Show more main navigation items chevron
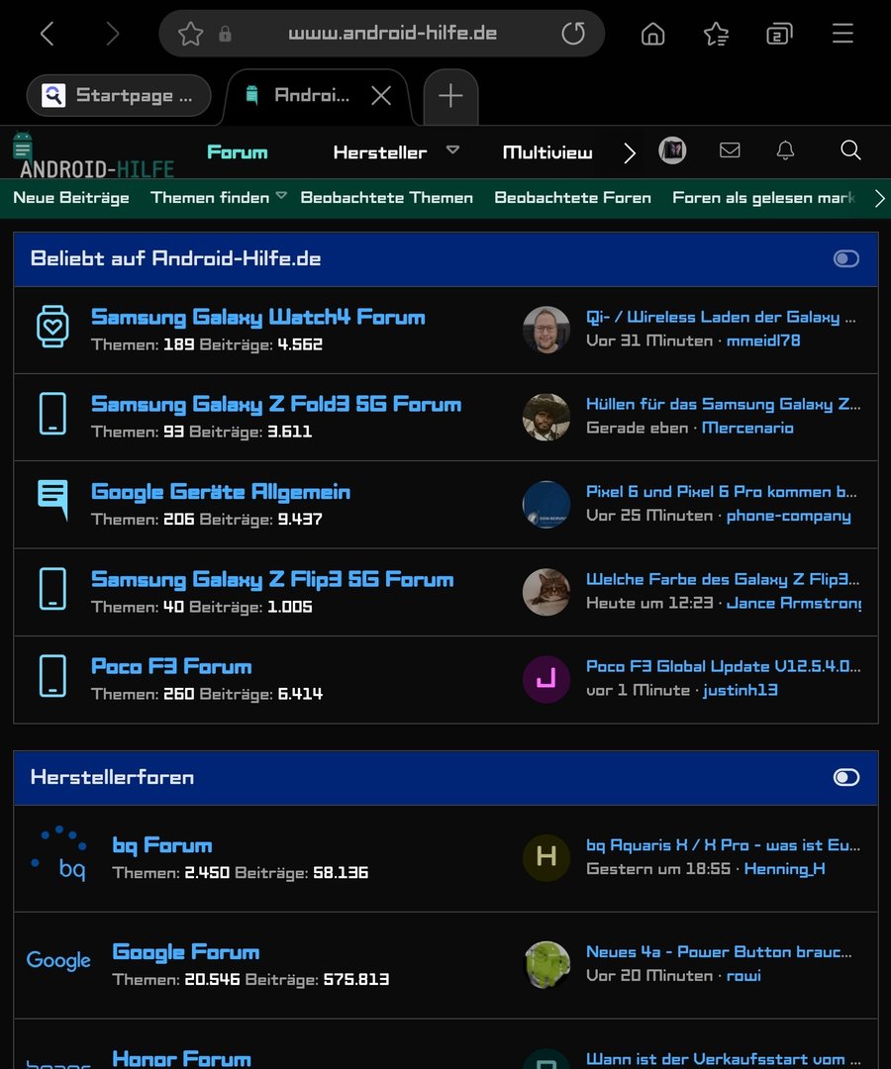 (x=630, y=152)
